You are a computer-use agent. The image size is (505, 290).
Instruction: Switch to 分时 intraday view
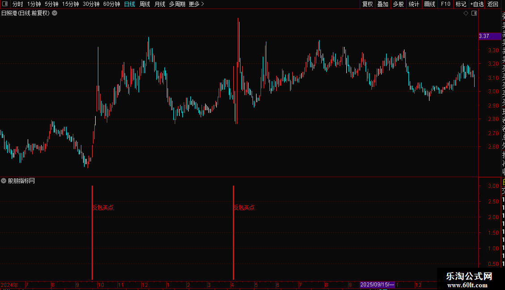pyautogui.click(x=18, y=4)
